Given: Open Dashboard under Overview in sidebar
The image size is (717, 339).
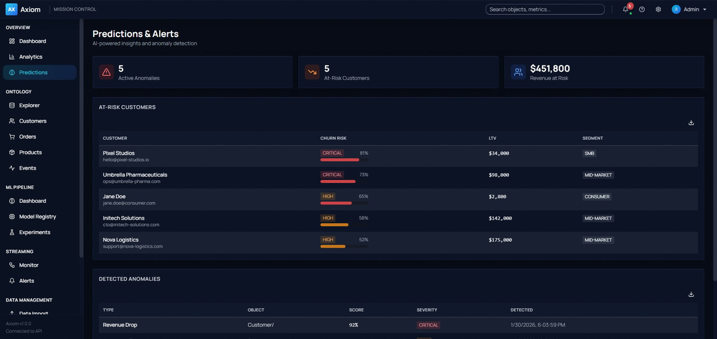Looking at the screenshot, I should [39, 41].
